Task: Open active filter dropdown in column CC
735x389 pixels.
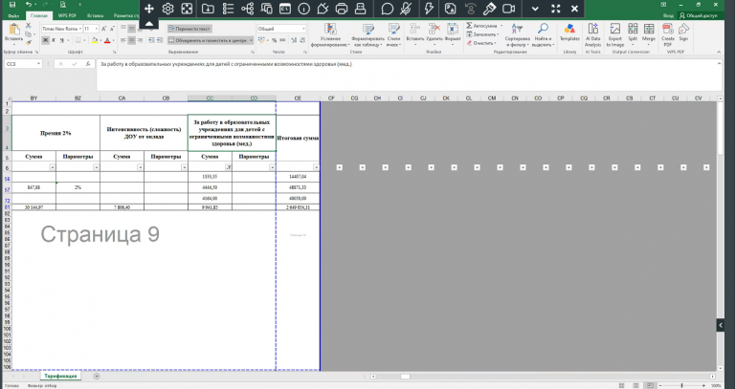Action: point(229,167)
